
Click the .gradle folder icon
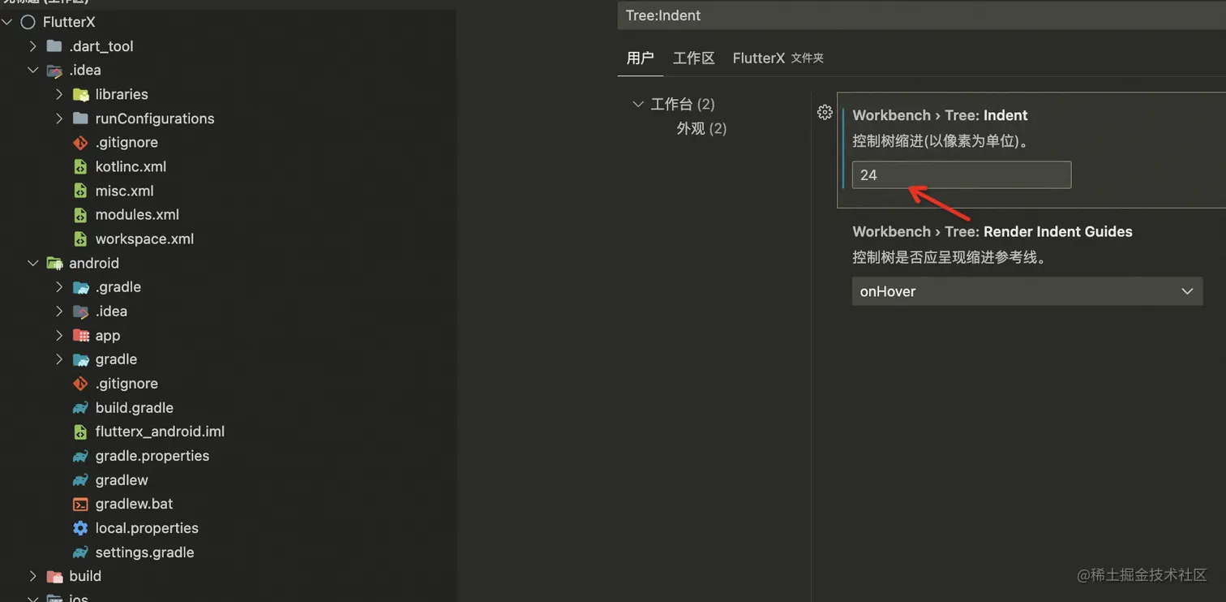80,287
